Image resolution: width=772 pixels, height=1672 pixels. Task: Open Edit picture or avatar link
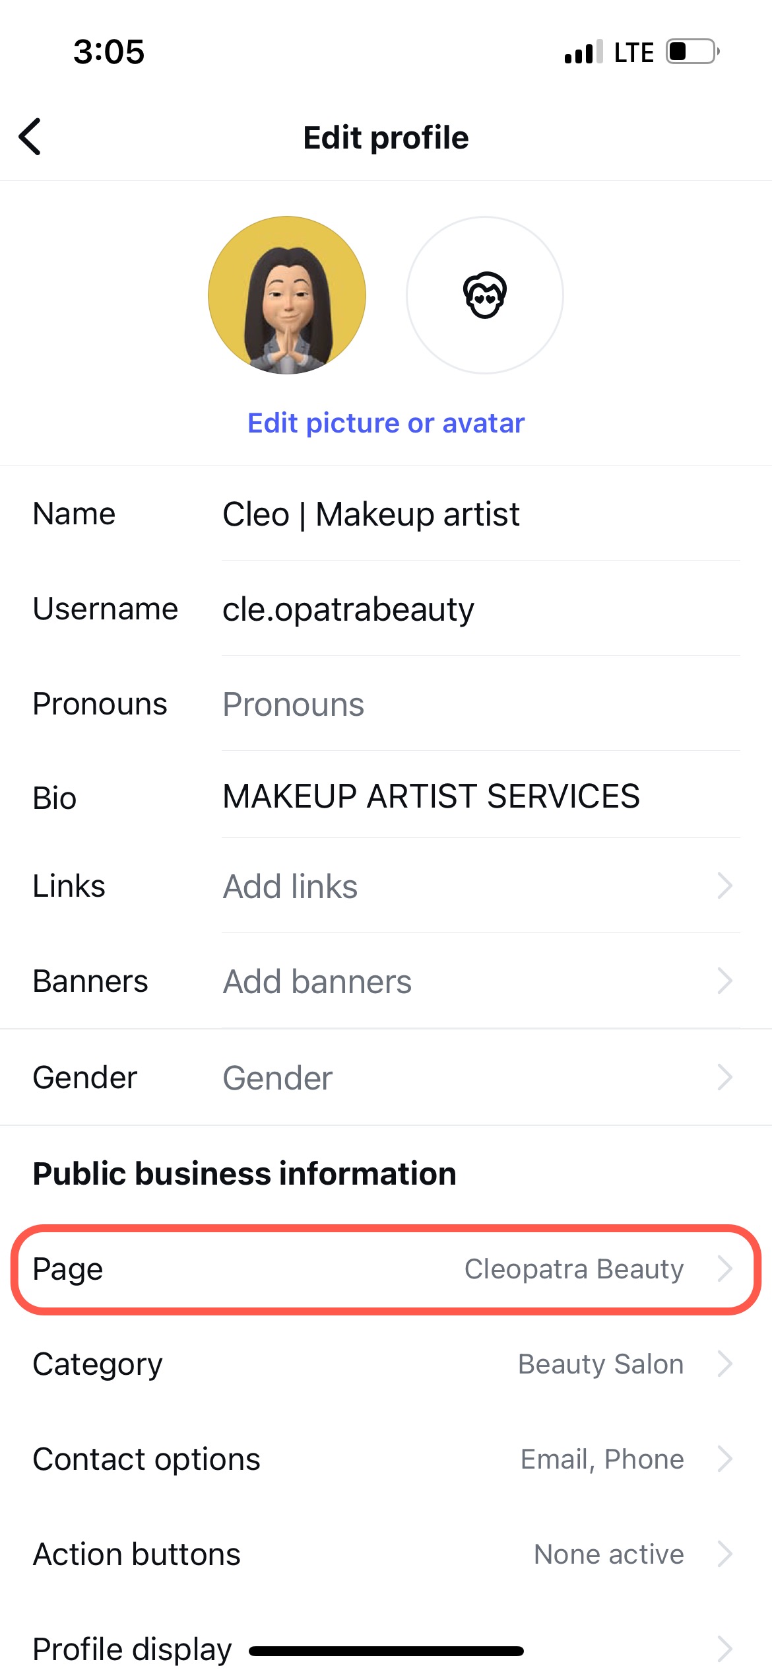coord(386,423)
